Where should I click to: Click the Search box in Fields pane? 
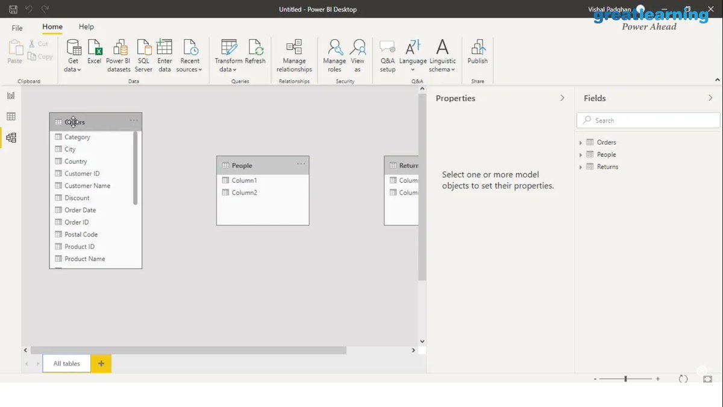coord(648,121)
